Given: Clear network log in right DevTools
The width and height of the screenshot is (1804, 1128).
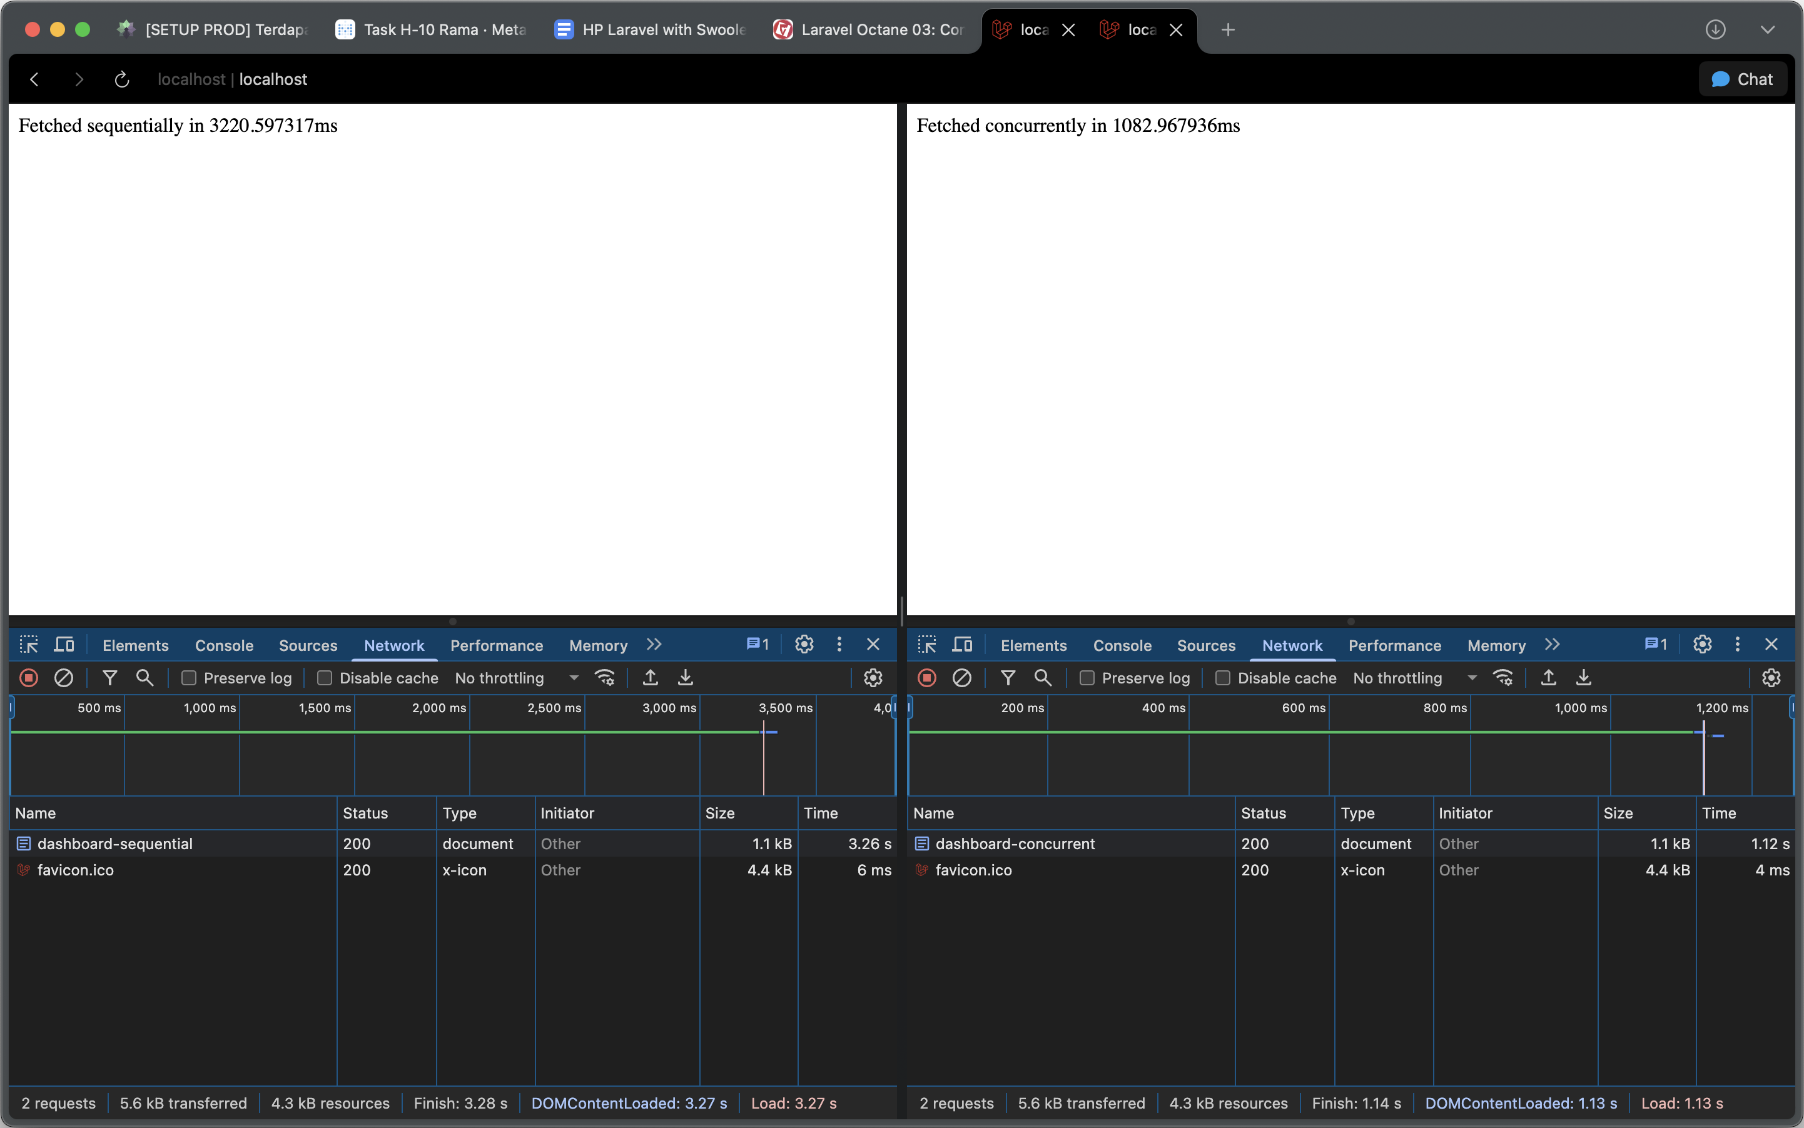Looking at the screenshot, I should click(x=962, y=678).
